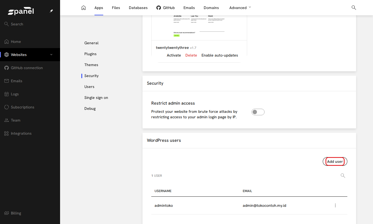Jump to the General section
The width and height of the screenshot is (373, 224).
91,43
